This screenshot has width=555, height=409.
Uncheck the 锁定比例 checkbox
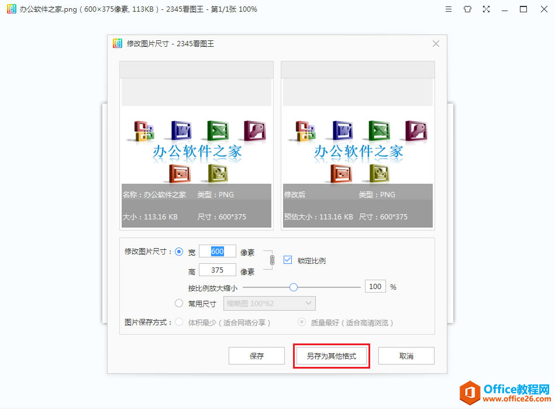(x=288, y=260)
